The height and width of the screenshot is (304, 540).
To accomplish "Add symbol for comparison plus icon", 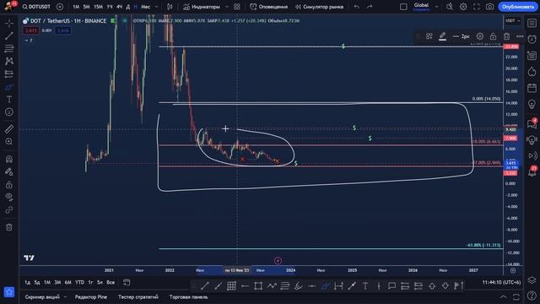I will (60, 7).
